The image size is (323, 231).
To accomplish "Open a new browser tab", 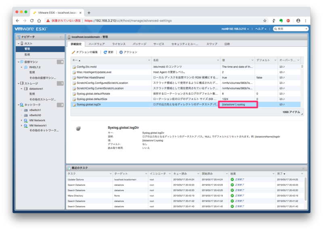I will pos(89,13).
